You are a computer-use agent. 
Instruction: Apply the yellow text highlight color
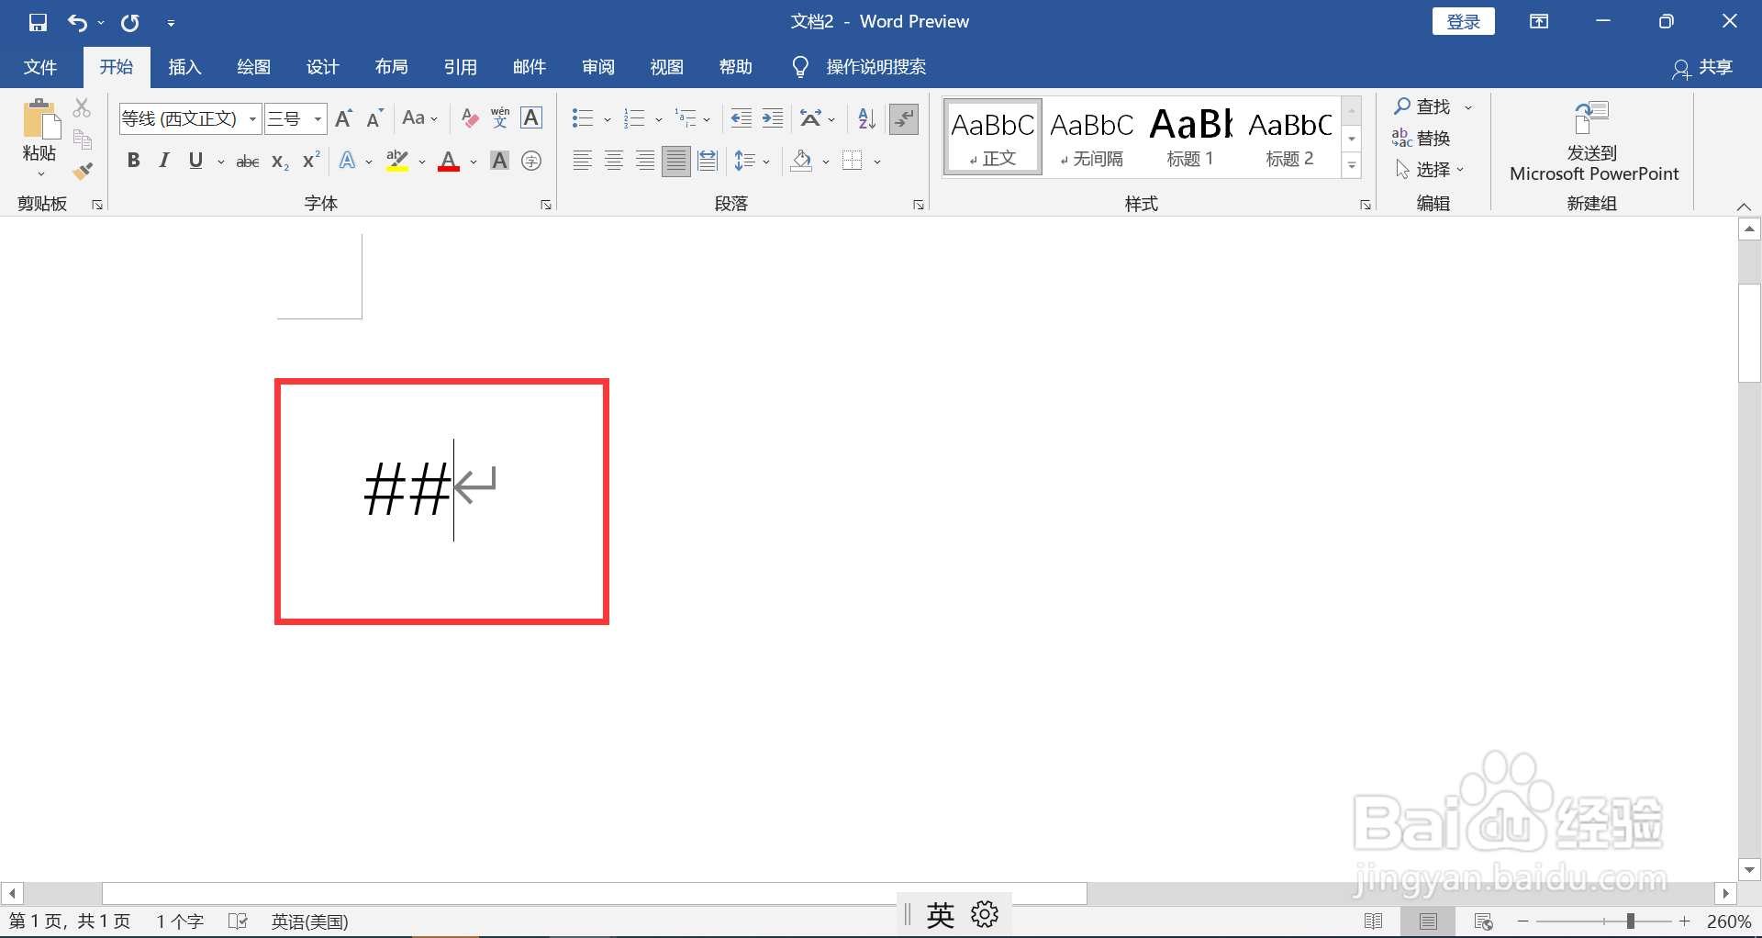coord(397,162)
